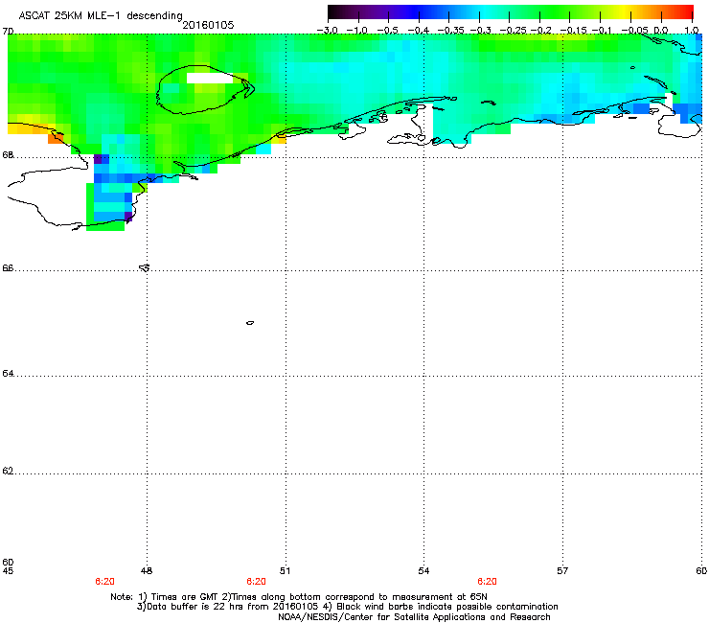Viewport: 709px width, 623px height.
Task: Click the longitude label 54
Action: point(423,571)
